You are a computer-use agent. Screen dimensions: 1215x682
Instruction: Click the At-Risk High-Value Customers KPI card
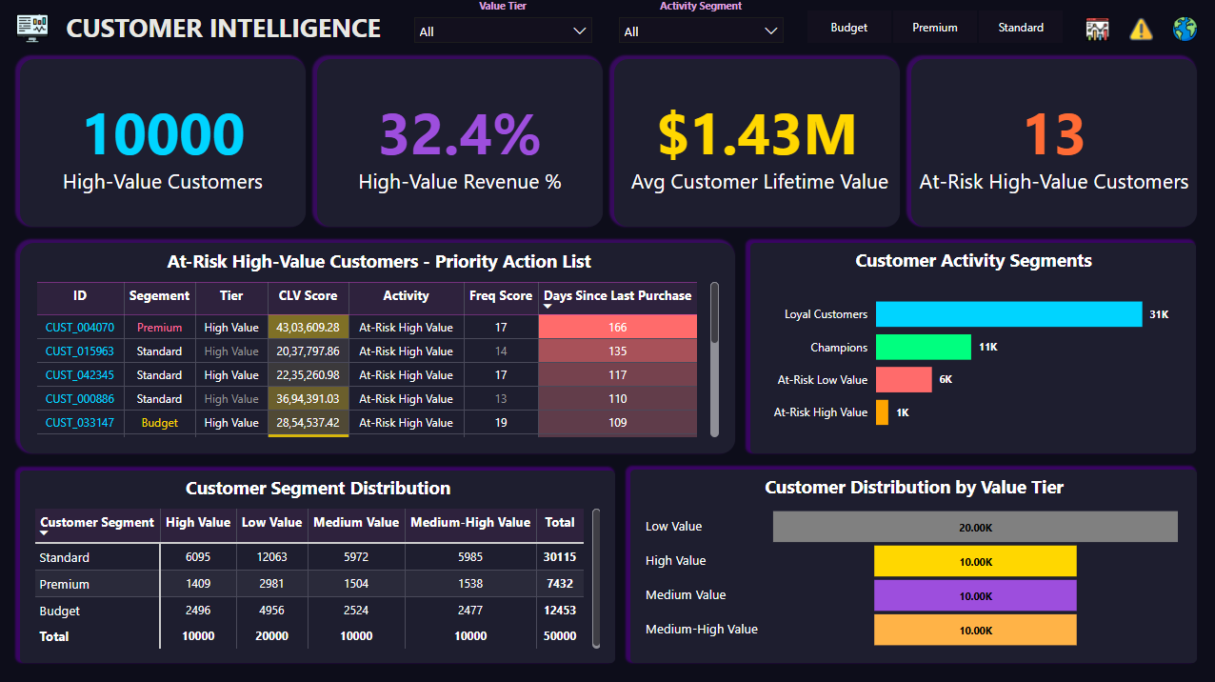(x=1051, y=141)
